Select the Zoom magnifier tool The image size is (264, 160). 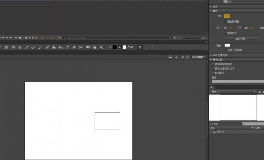coord(102,47)
